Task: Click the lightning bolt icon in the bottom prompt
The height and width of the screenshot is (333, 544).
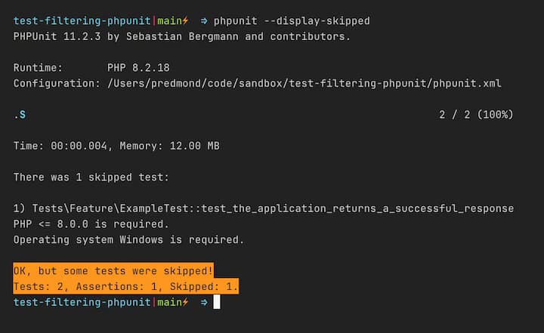Action: pos(185,302)
